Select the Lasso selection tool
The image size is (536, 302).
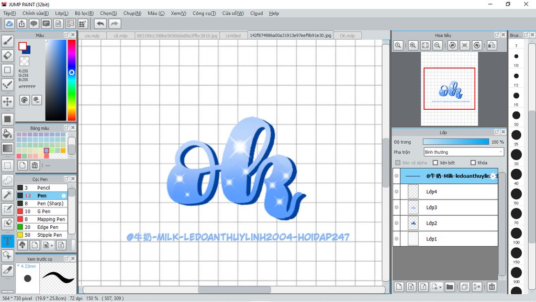tap(7, 180)
